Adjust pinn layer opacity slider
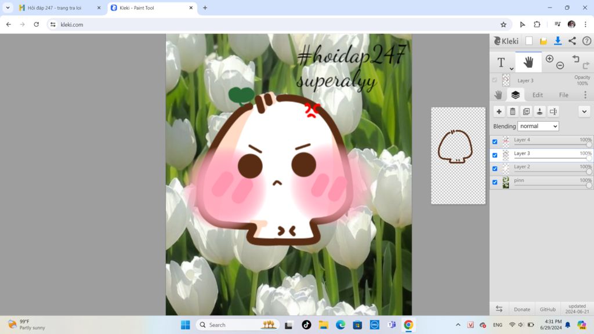594x334 pixels. pyautogui.click(x=589, y=185)
